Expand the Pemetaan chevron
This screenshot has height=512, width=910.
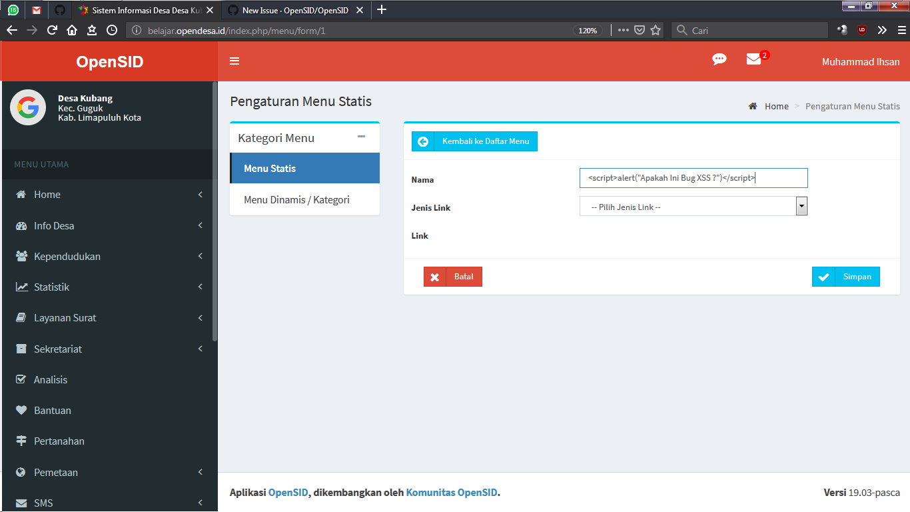pos(201,472)
